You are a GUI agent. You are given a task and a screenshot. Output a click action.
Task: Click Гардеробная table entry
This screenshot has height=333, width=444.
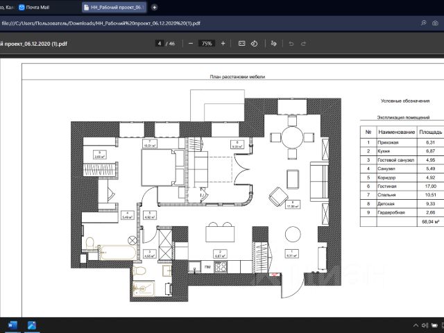391,212
